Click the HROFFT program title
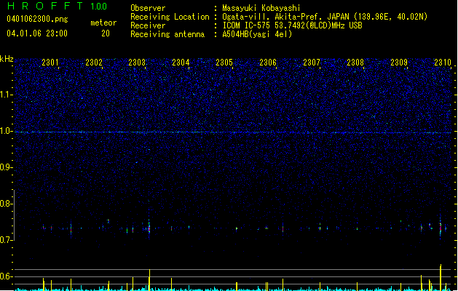The image size is (458, 291). (44, 6)
